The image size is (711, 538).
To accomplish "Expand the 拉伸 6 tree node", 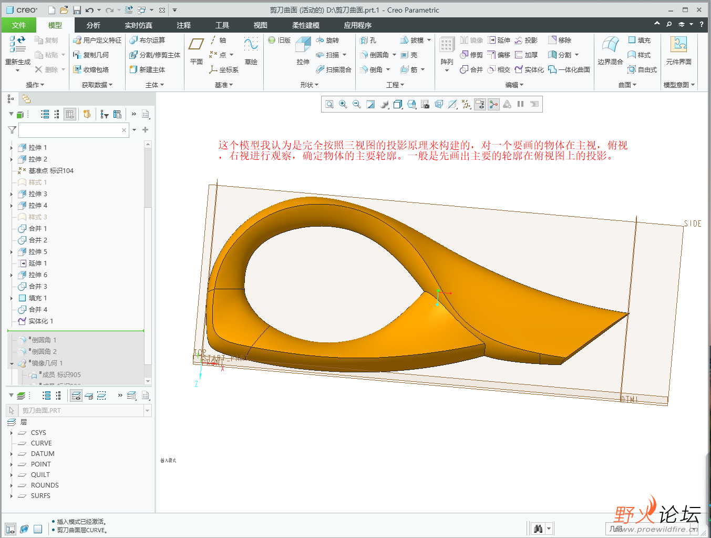I will [x=12, y=275].
